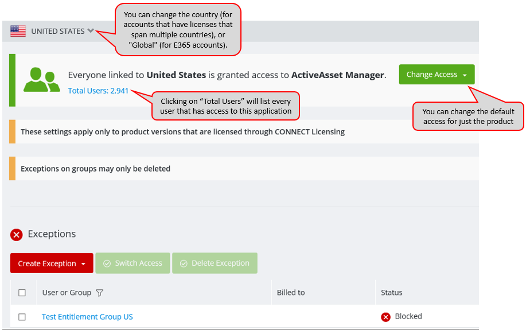Click the checkmark icon on Delete Exception

pos(184,263)
